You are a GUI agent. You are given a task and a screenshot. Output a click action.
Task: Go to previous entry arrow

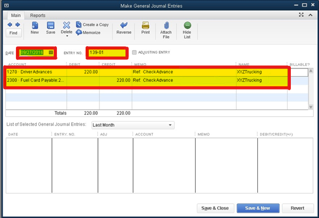(10, 24)
